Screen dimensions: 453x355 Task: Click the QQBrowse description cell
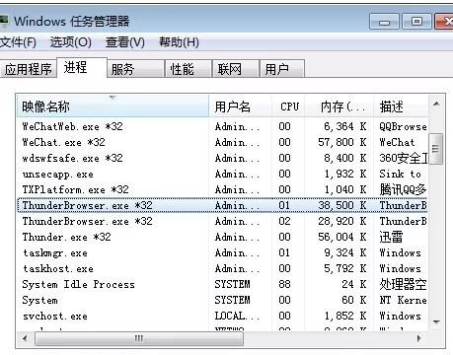point(403,126)
